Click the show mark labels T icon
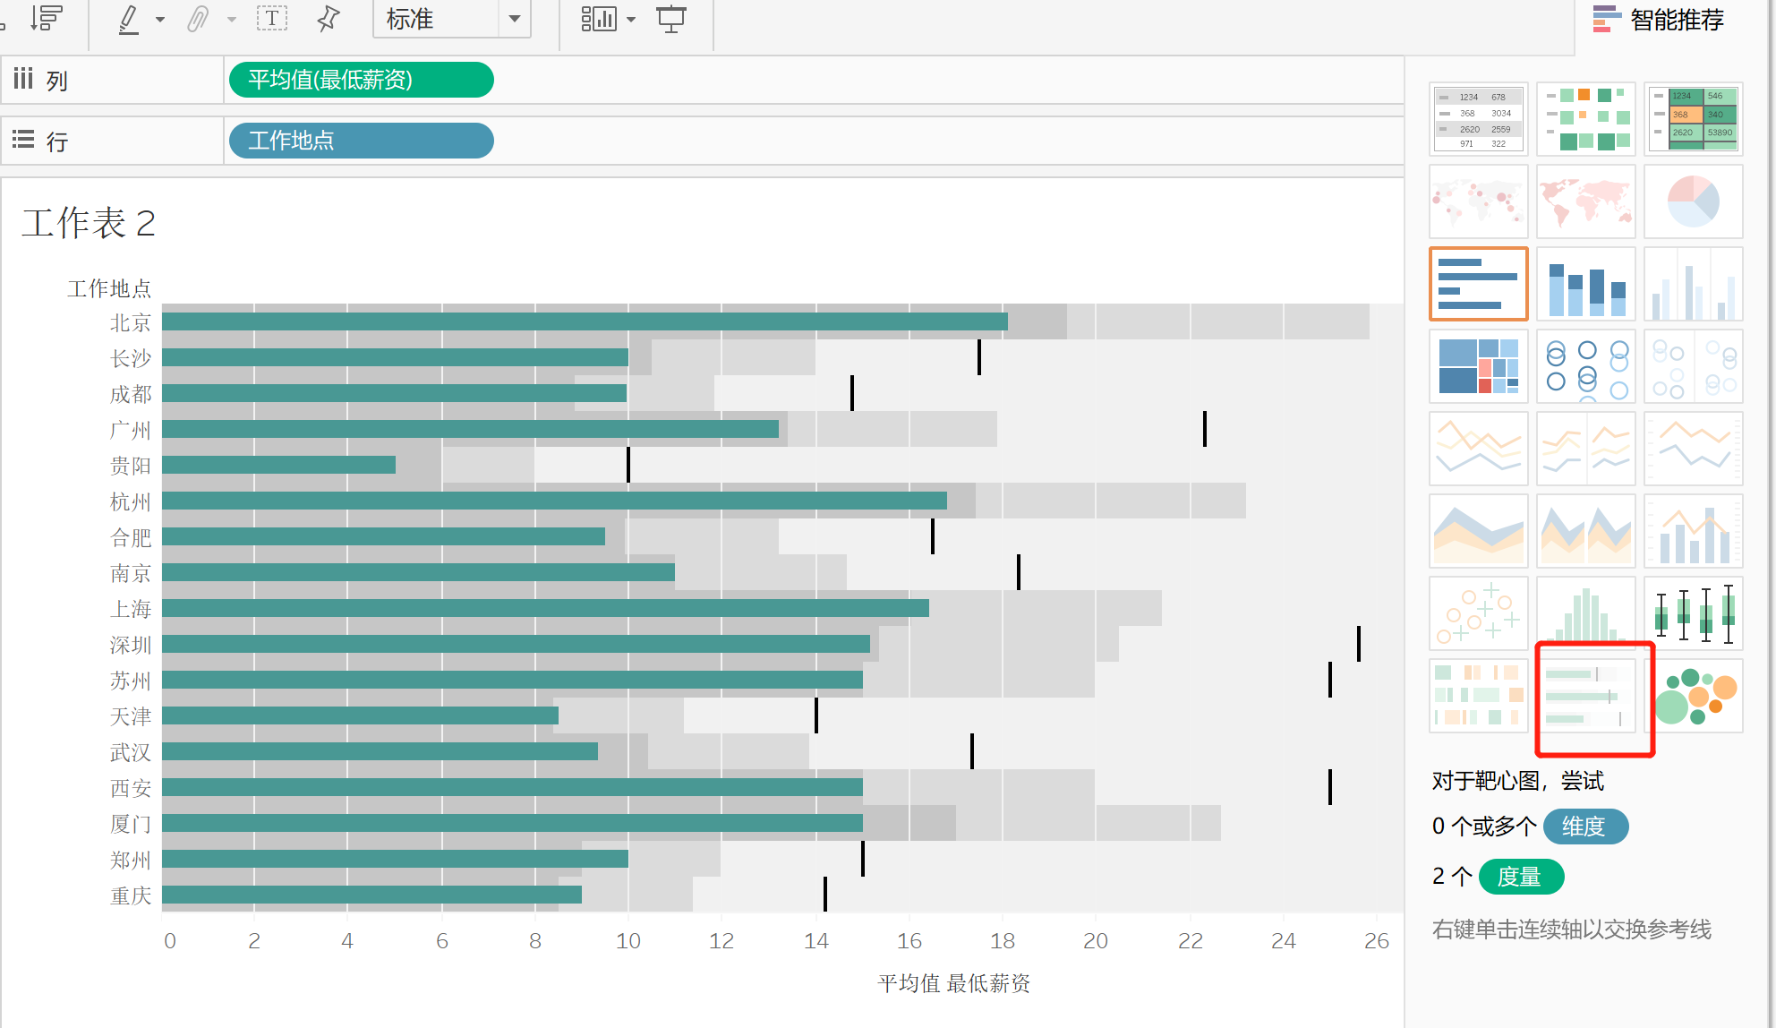The width and height of the screenshot is (1776, 1028). [271, 19]
